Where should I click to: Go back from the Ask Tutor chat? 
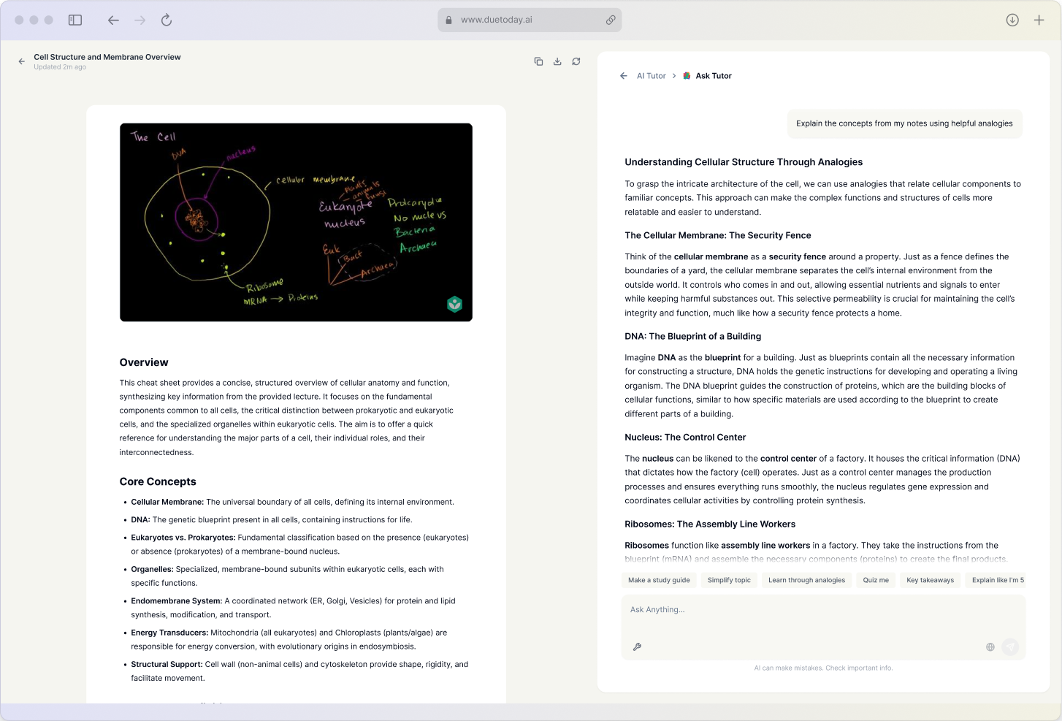pyautogui.click(x=623, y=75)
